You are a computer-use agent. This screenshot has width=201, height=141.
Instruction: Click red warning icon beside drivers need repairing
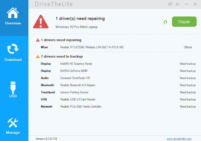(38, 40)
